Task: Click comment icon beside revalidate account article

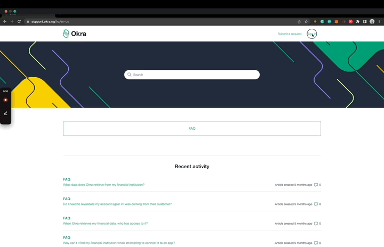Action: [316, 204]
